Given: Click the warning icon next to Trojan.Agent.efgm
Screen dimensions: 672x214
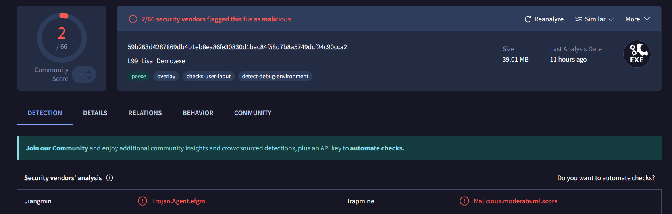Looking at the screenshot, I should point(142,201).
